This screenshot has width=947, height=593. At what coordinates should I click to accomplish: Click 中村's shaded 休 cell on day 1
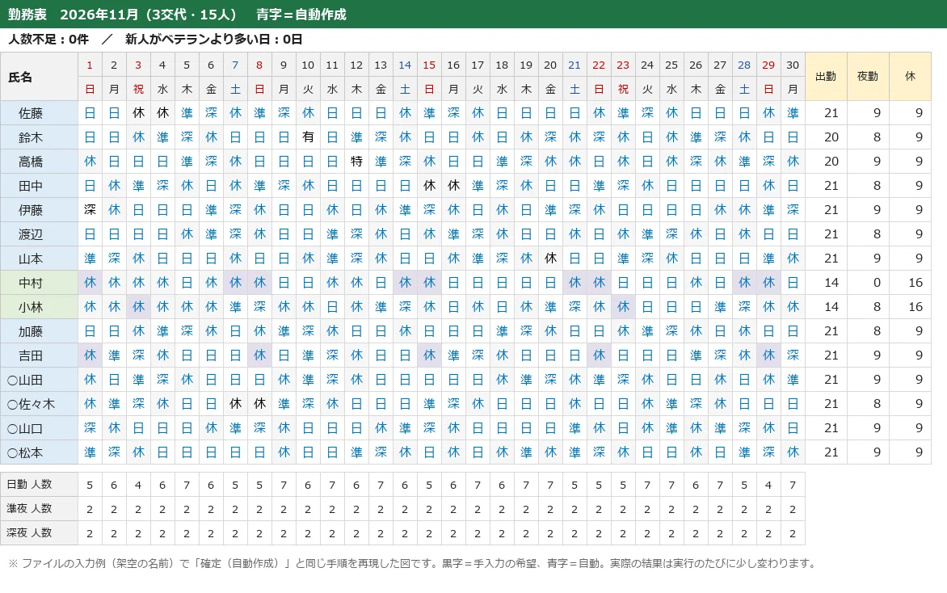click(x=90, y=283)
